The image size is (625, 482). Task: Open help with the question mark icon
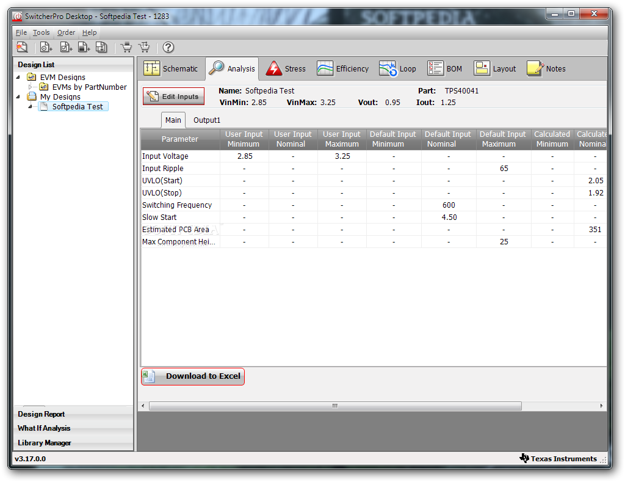168,47
